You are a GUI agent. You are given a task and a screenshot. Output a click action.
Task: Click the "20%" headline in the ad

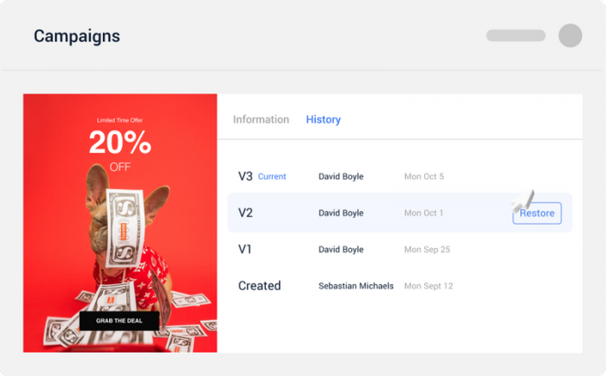119,143
